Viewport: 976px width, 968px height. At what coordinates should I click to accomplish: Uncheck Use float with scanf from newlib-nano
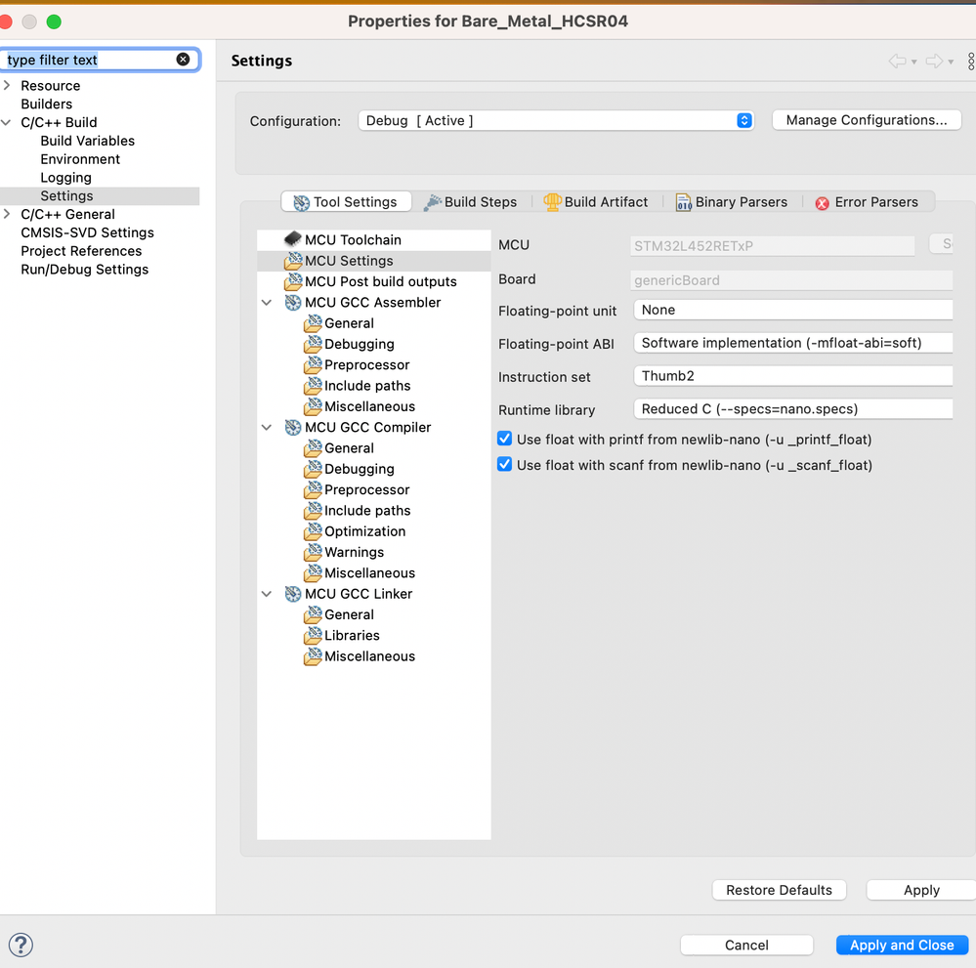pyautogui.click(x=505, y=464)
